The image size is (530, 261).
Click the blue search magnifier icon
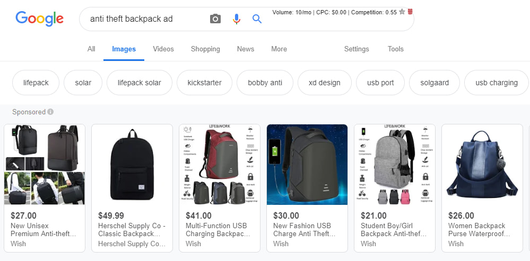point(257,19)
